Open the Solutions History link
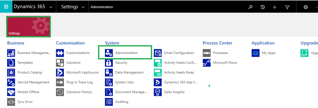The width and height of the screenshot is (318, 108). 79,92
